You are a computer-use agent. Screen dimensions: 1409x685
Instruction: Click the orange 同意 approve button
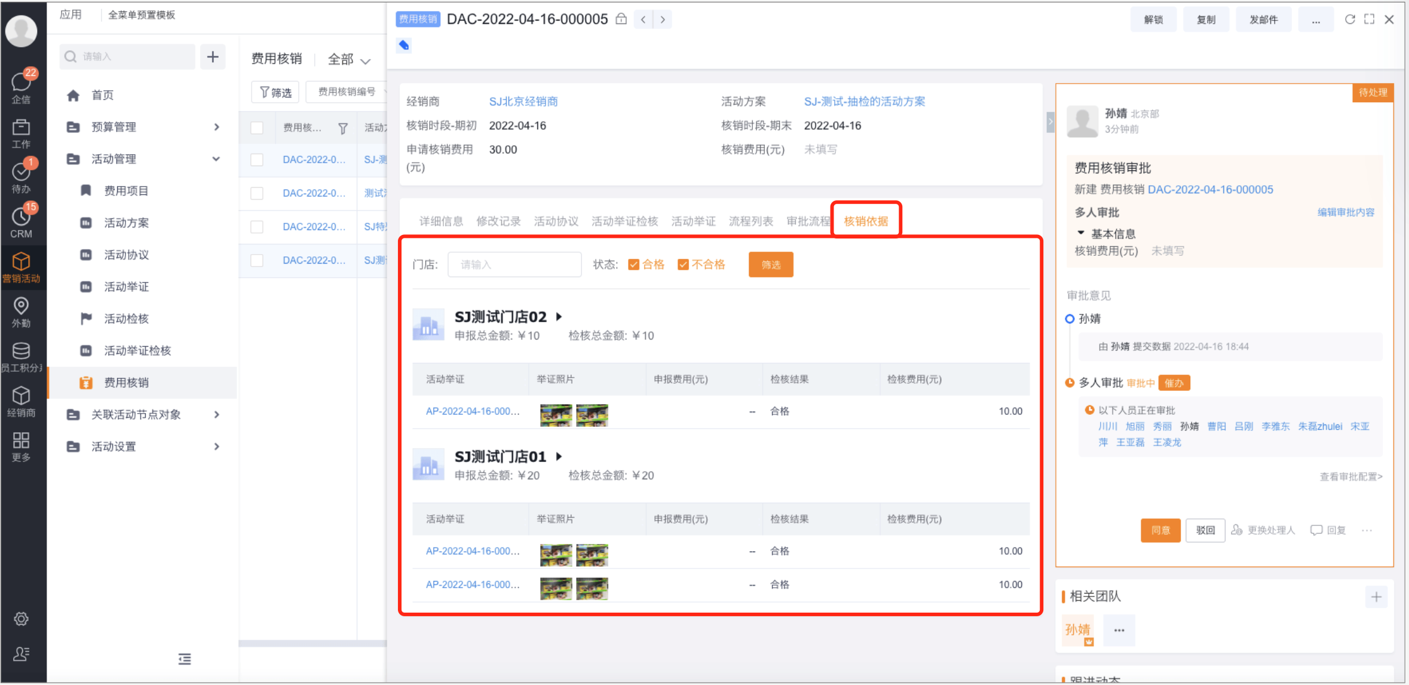(1160, 530)
